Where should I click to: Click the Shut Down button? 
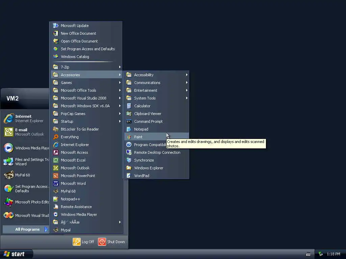[112, 242]
